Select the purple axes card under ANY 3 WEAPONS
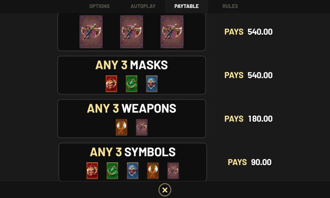The image size is (330, 198). coord(142,127)
